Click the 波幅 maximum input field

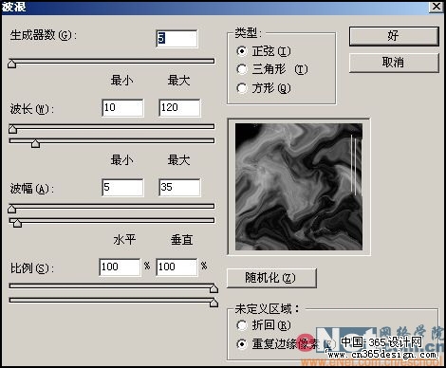pos(179,188)
